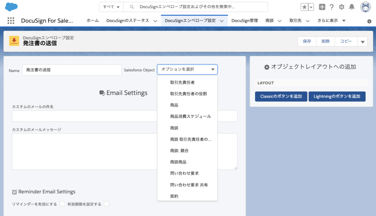Open more actions dropdown next to コピー

[362, 41]
